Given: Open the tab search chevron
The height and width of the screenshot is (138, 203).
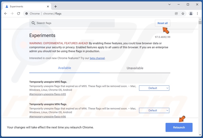Looking at the screenshot, I should (x=169, y=4).
